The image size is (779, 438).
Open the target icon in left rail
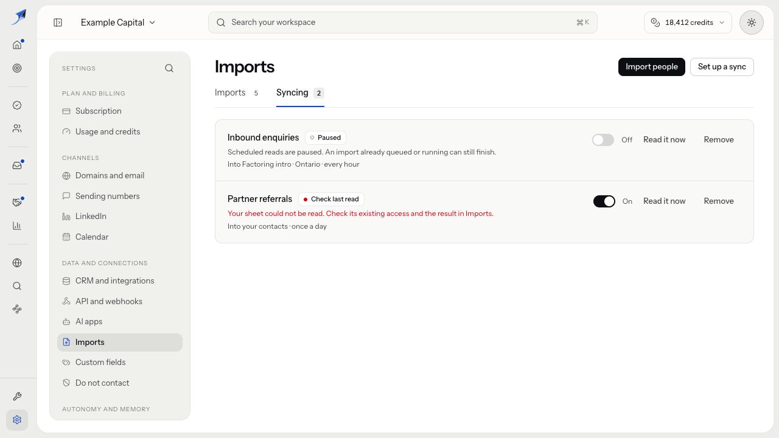(x=17, y=68)
